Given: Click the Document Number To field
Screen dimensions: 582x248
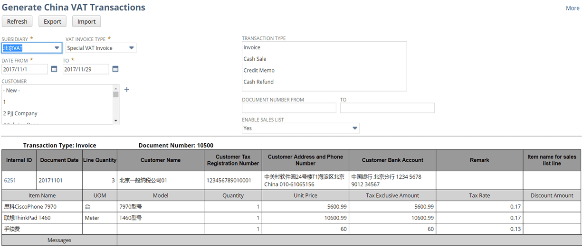Looking at the screenshot, I should point(387,108).
